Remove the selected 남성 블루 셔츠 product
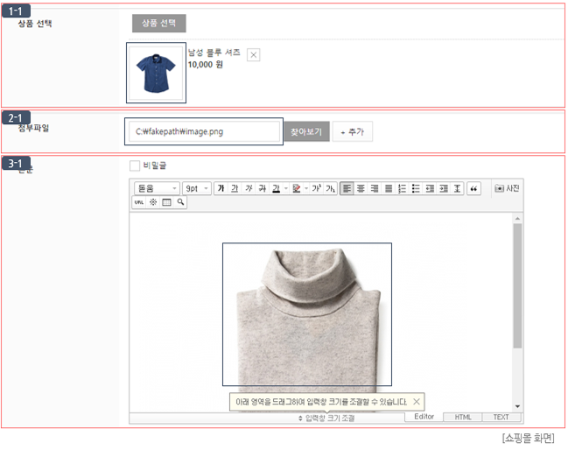 coord(254,55)
